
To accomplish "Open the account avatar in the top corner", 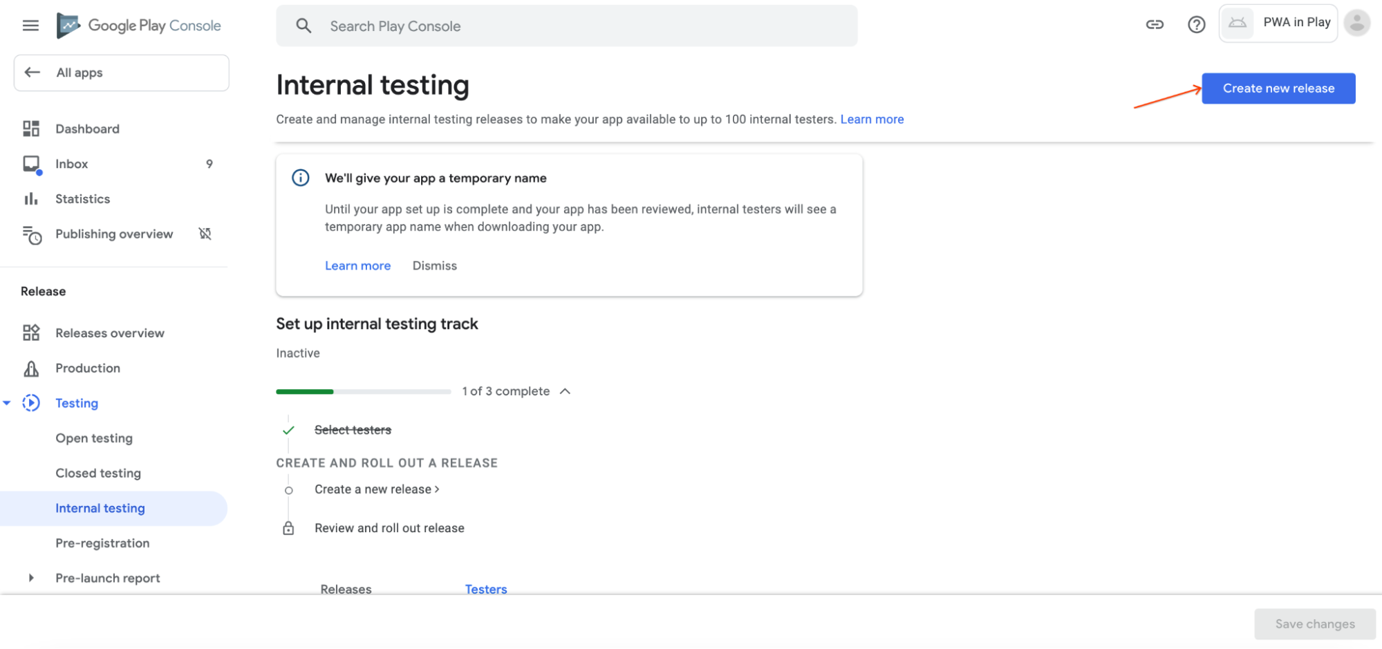I will coord(1356,23).
